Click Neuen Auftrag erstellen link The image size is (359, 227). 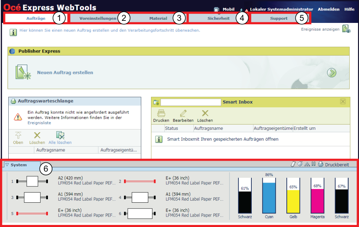click(65, 73)
